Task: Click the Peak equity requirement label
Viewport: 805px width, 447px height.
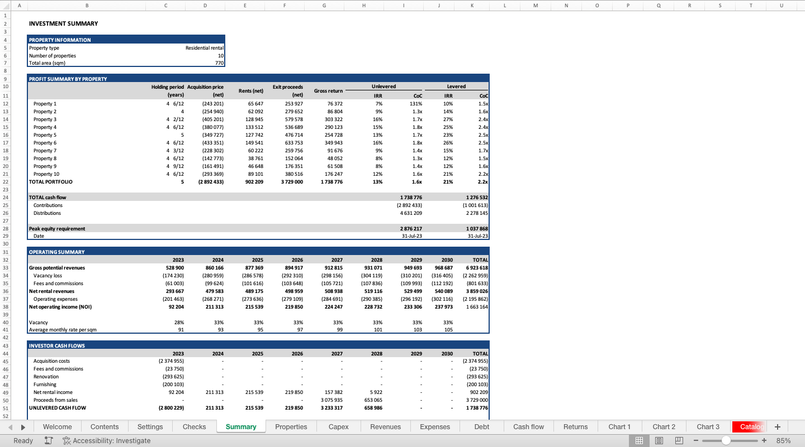Action: coord(57,229)
